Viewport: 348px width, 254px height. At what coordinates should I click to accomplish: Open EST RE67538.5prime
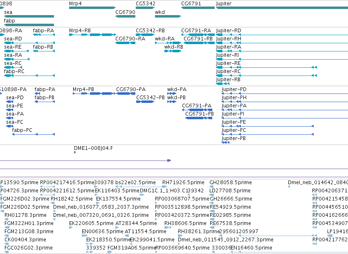pyautogui.click(x=230, y=223)
